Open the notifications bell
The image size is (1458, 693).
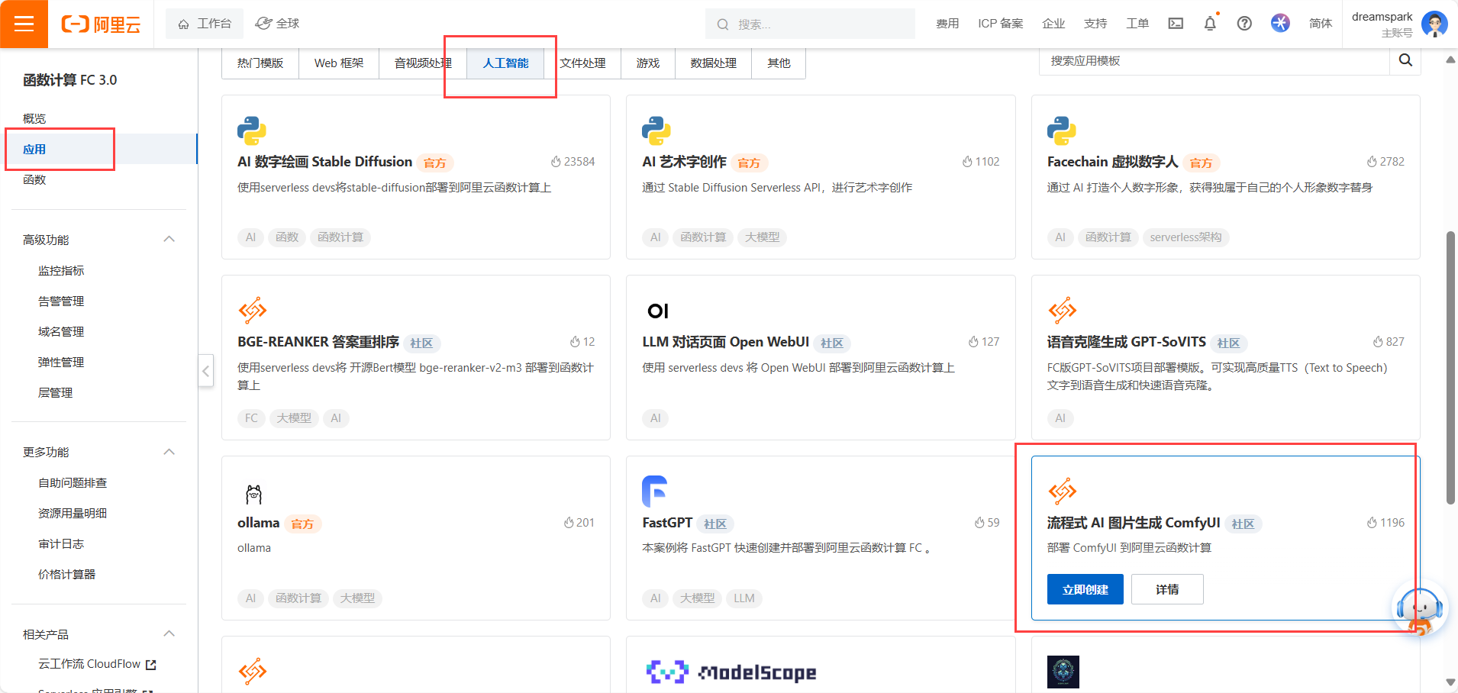point(1210,24)
